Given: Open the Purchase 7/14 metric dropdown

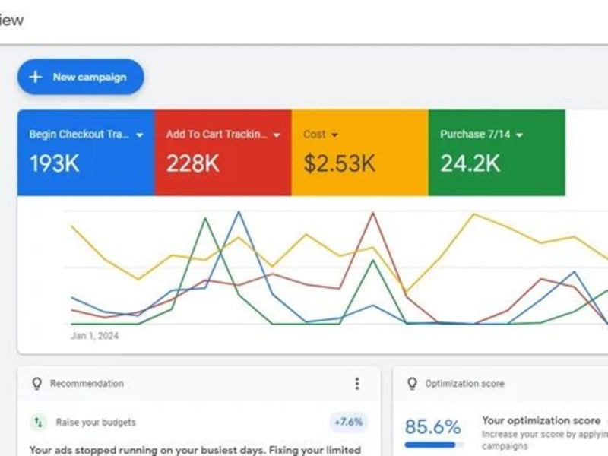Looking at the screenshot, I should 520,135.
